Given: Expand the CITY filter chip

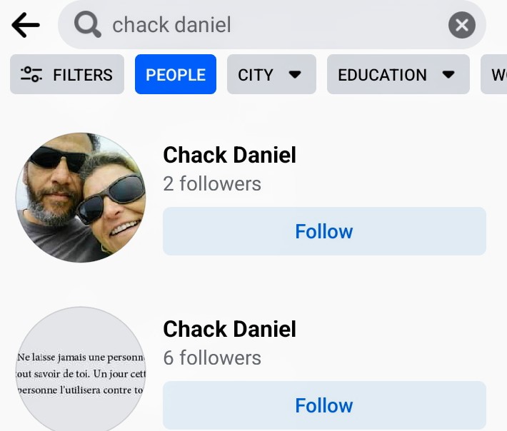Looking at the screenshot, I should pos(271,74).
